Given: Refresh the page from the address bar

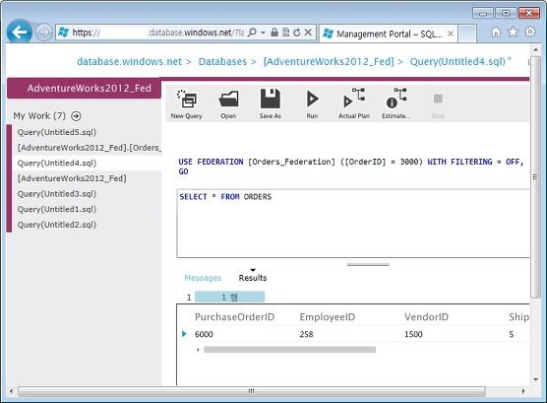Looking at the screenshot, I should pyautogui.click(x=297, y=33).
